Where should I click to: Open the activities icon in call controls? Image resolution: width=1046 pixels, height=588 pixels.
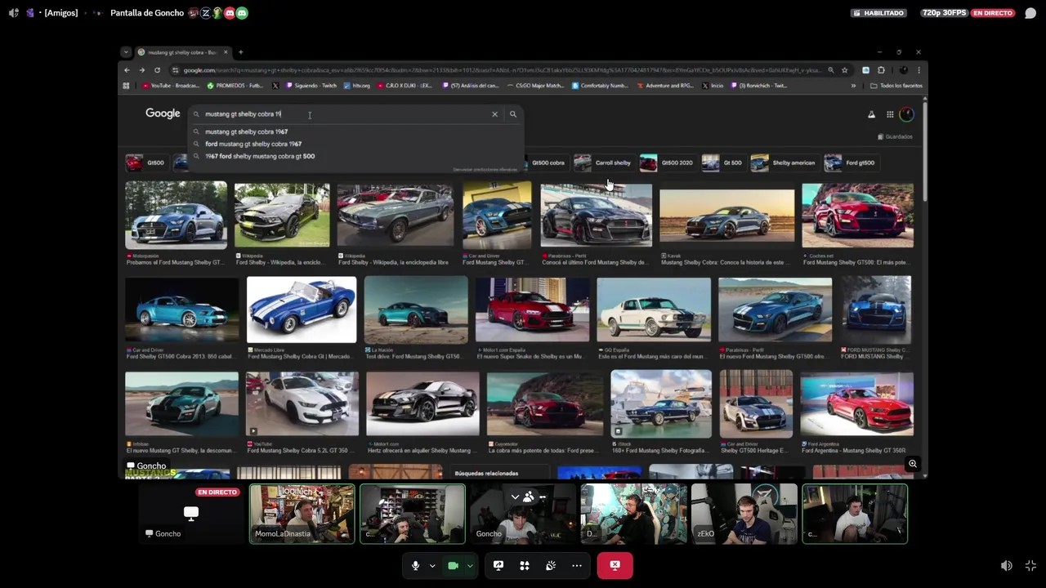[x=525, y=565]
